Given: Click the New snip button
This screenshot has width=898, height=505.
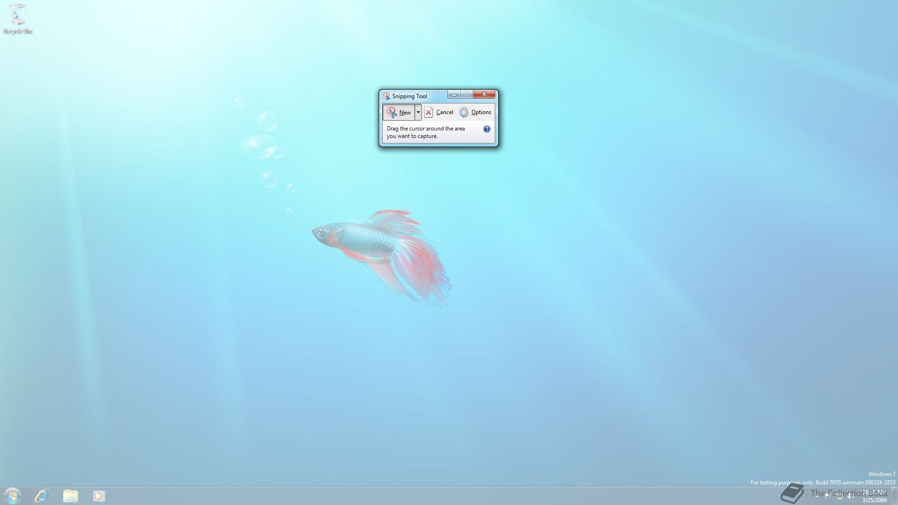Looking at the screenshot, I should point(399,112).
